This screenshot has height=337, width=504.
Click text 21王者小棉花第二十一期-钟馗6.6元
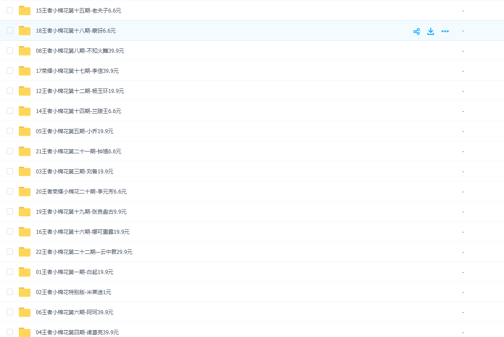(78, 152)
